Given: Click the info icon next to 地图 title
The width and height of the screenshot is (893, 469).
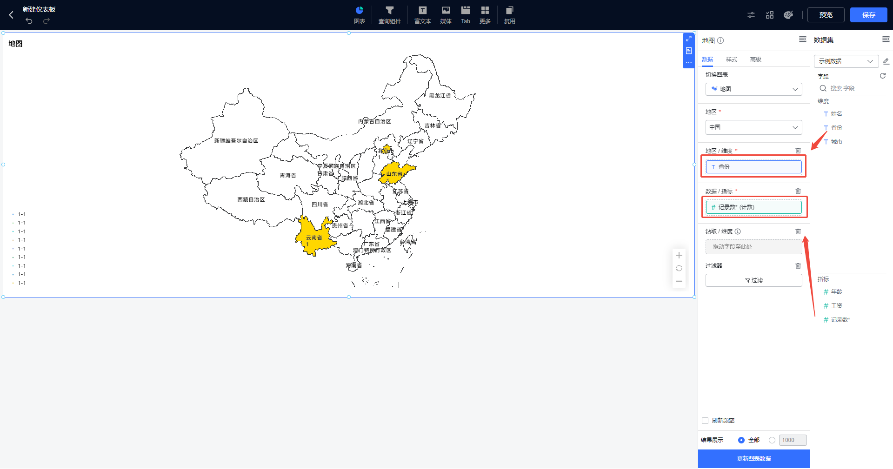Looking at the screenshot, I should tap(720, 40).
